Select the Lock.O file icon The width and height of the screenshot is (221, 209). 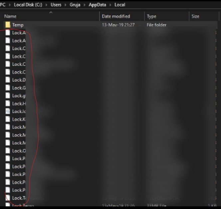point(8,151)
